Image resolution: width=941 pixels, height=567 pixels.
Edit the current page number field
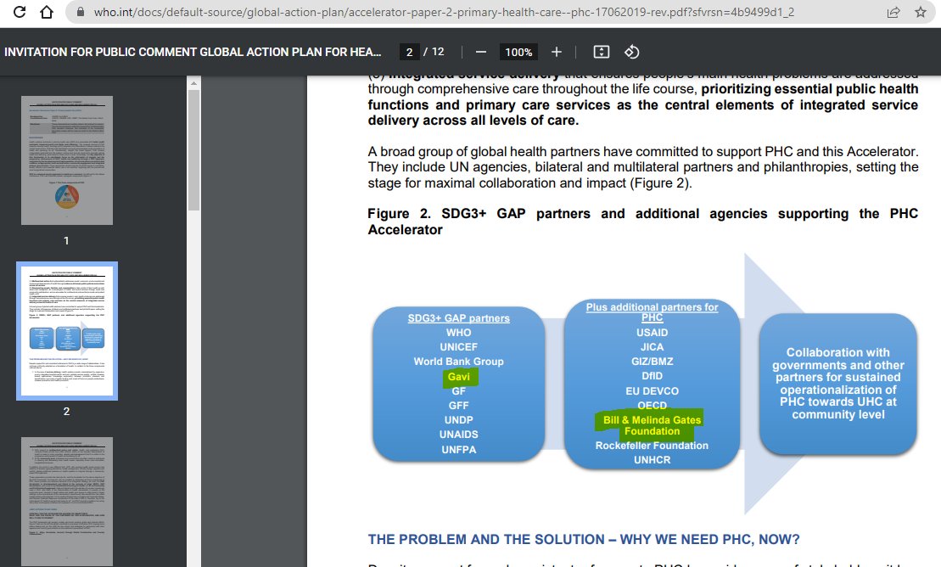(409, 53)
